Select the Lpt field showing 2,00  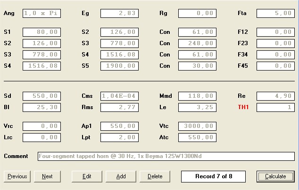pos(119,138)
